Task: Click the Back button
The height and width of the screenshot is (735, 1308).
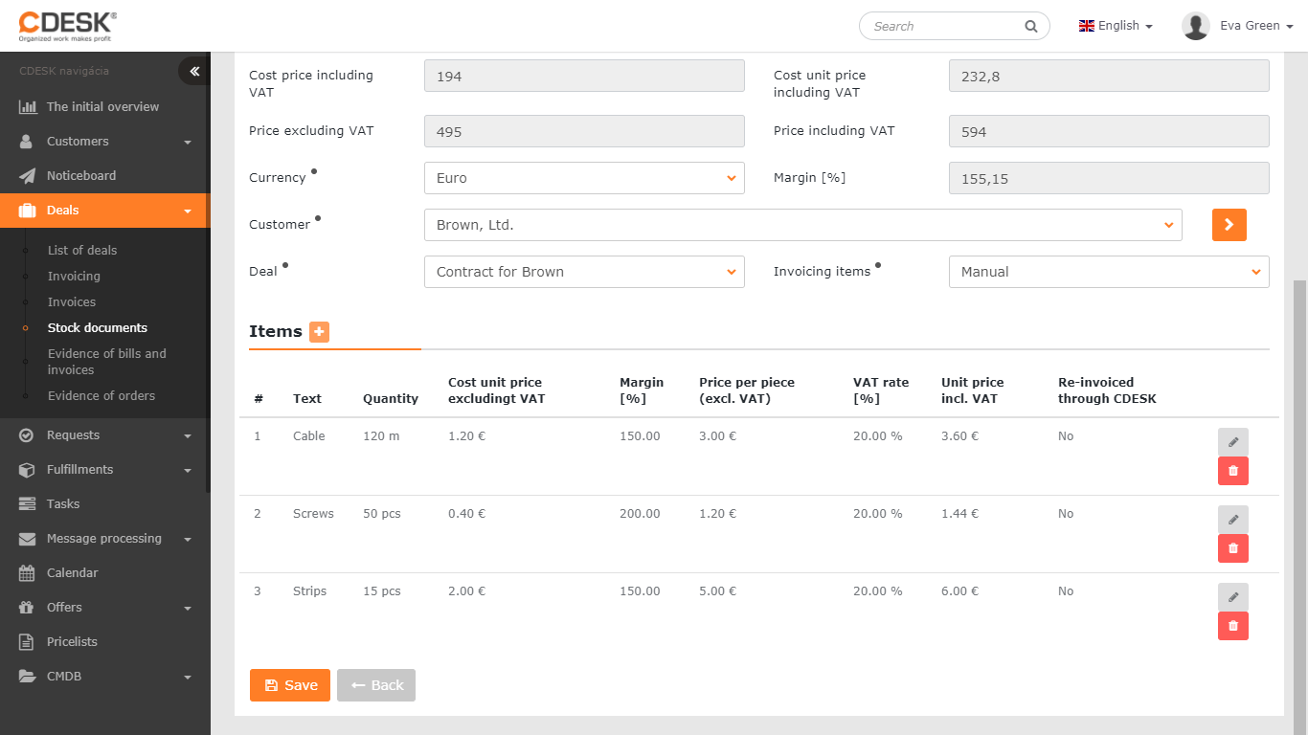Action: [x=376, y=685]
